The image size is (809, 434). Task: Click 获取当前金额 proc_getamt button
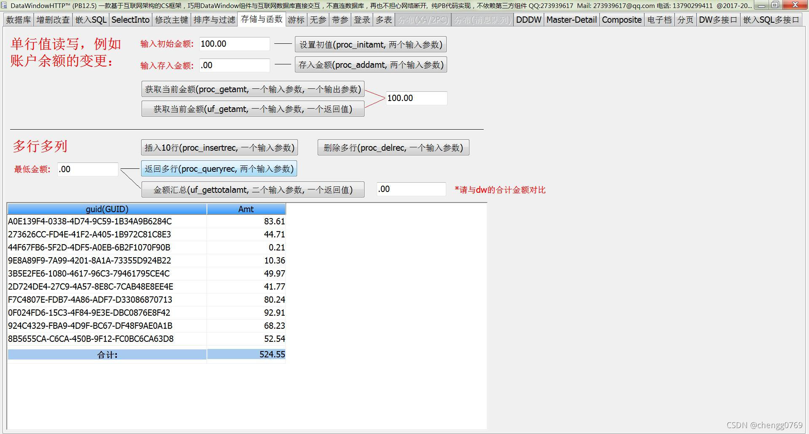[253, 89]
